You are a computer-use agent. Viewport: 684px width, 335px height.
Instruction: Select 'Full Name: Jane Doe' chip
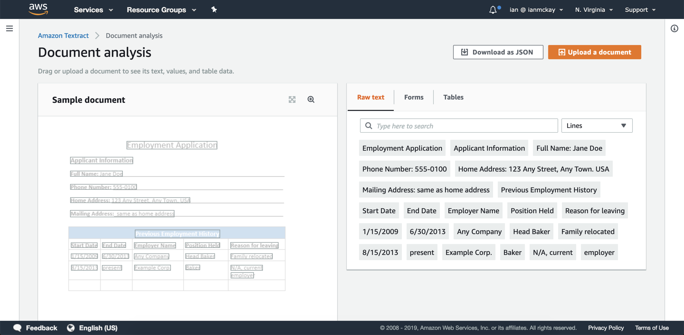click(569, 148)
